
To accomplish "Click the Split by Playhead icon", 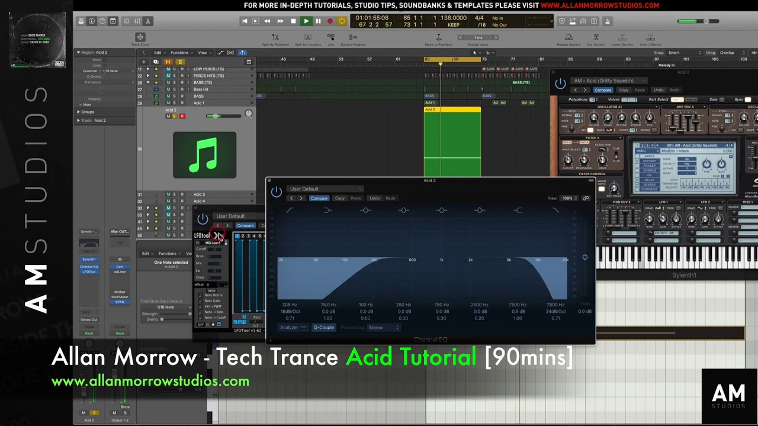I will pos(274,37).
